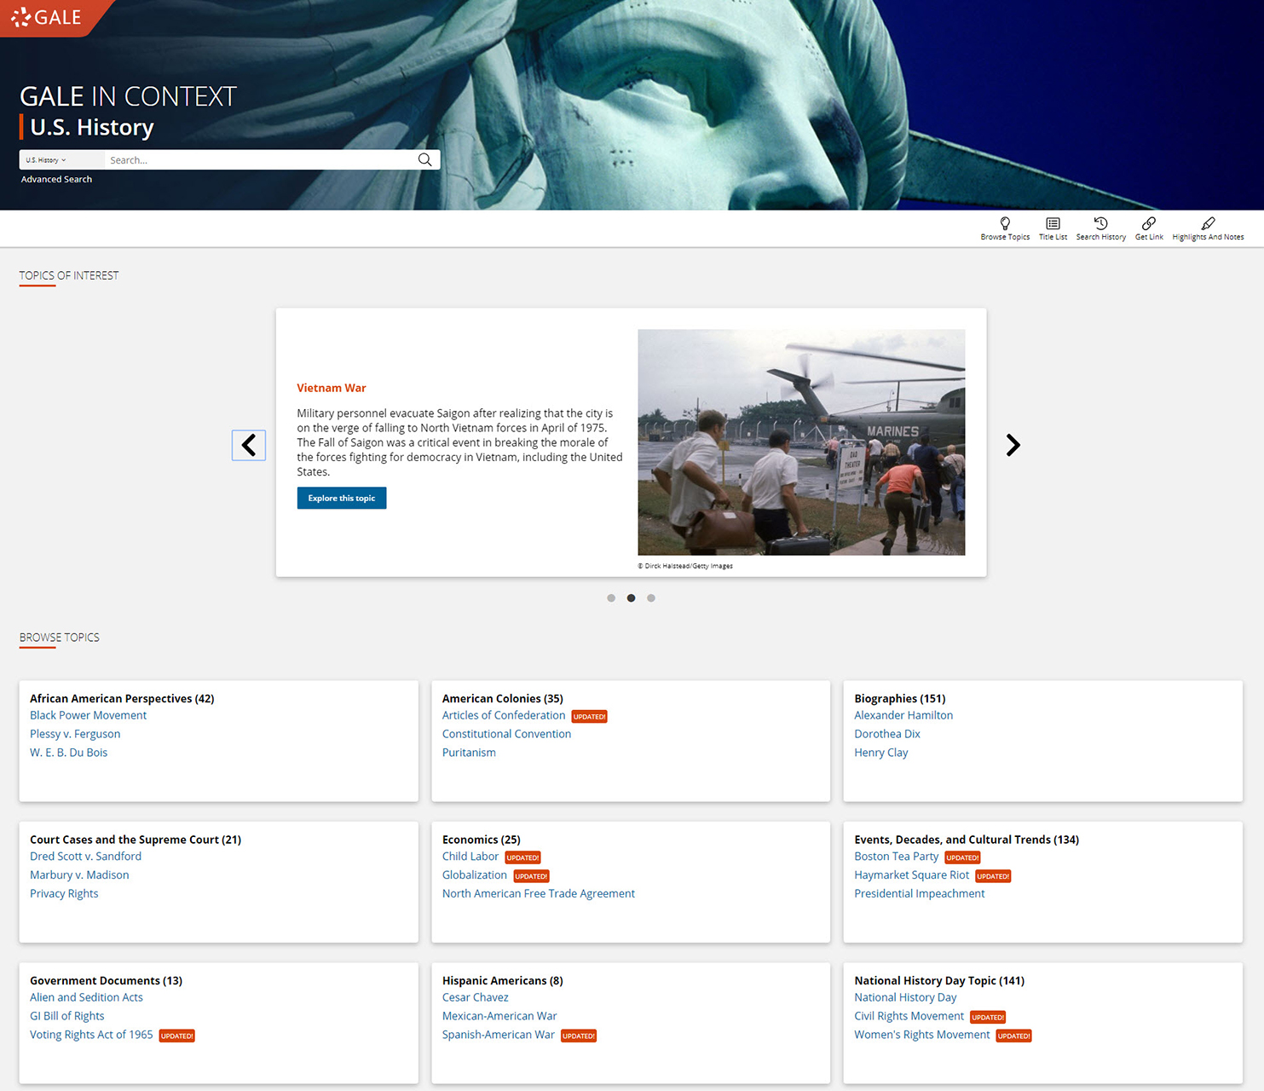1264x1091 pixels.
Task: Open Alexander Hamilton biography
Action: (903, 715)
